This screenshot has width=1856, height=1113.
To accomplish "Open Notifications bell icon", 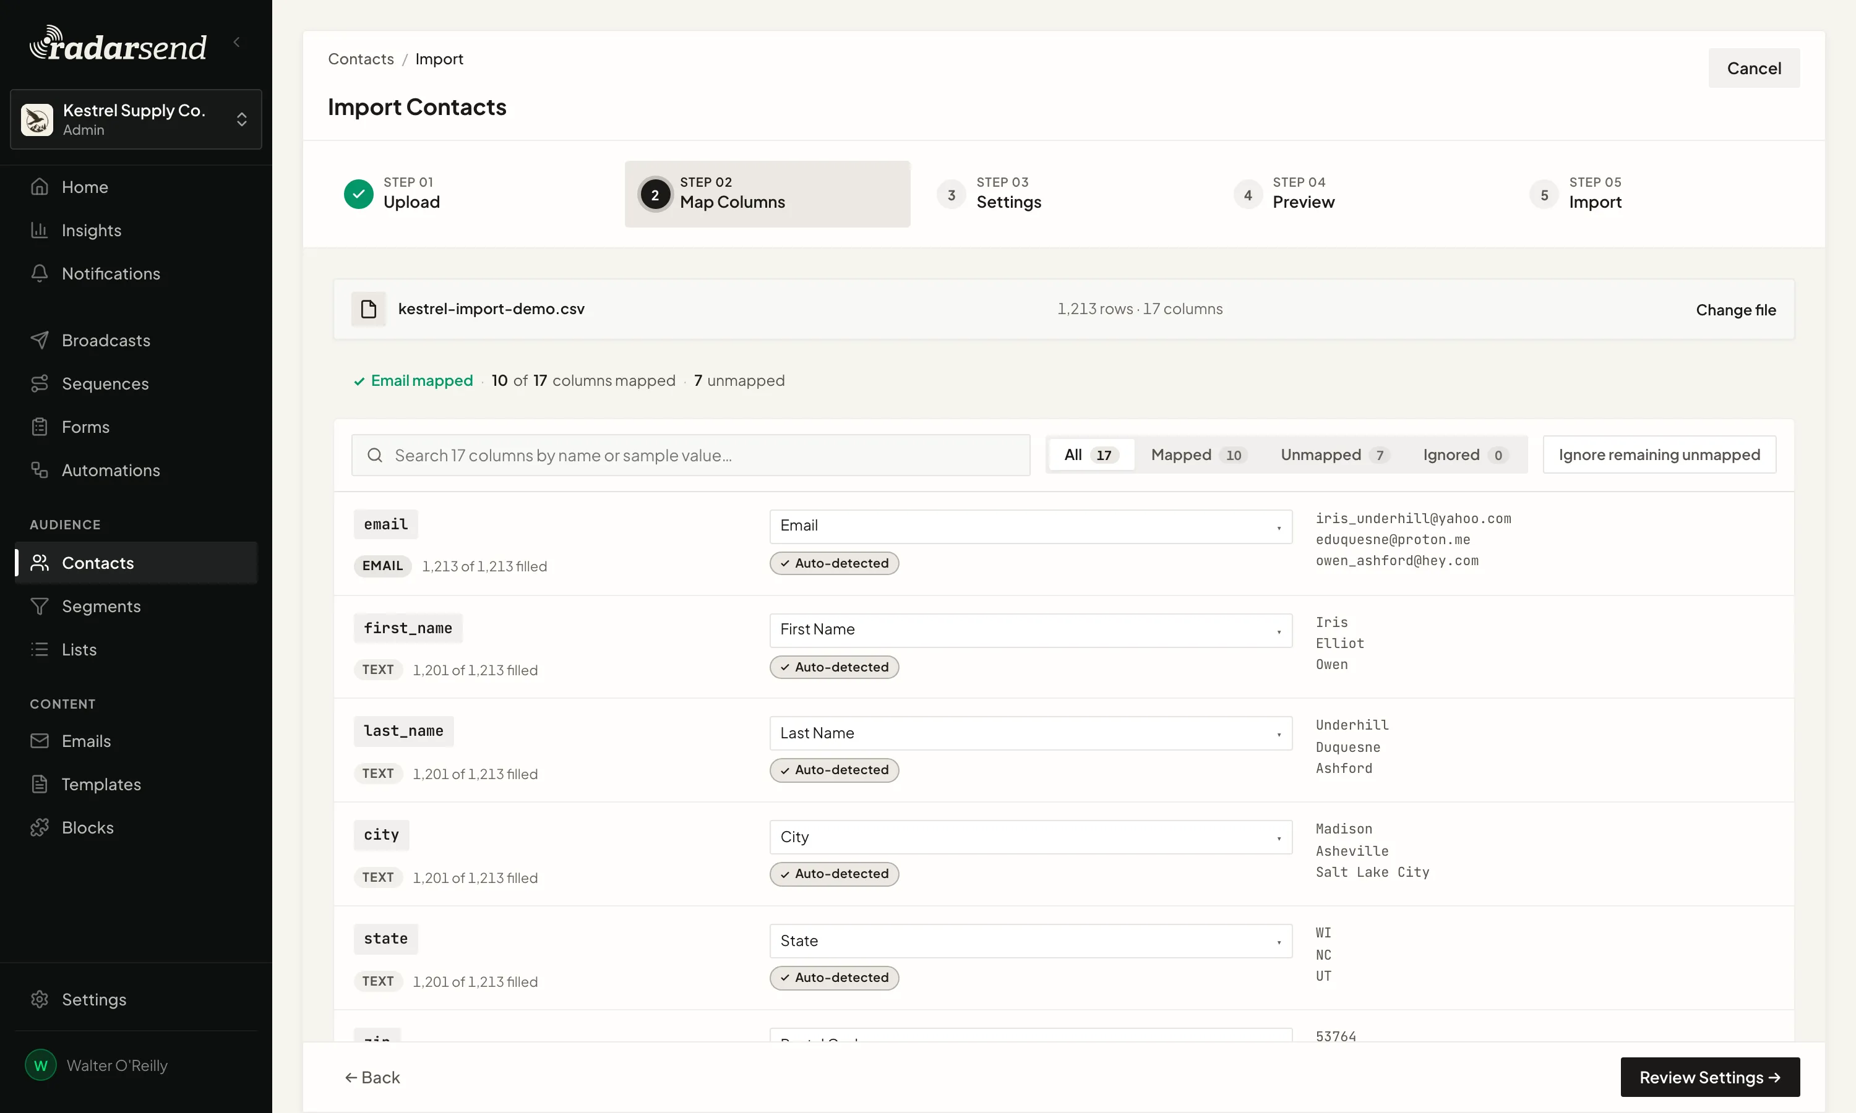I will pos(40,274).
